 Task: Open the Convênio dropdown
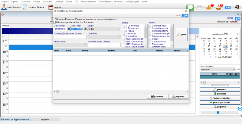[119, 37]
